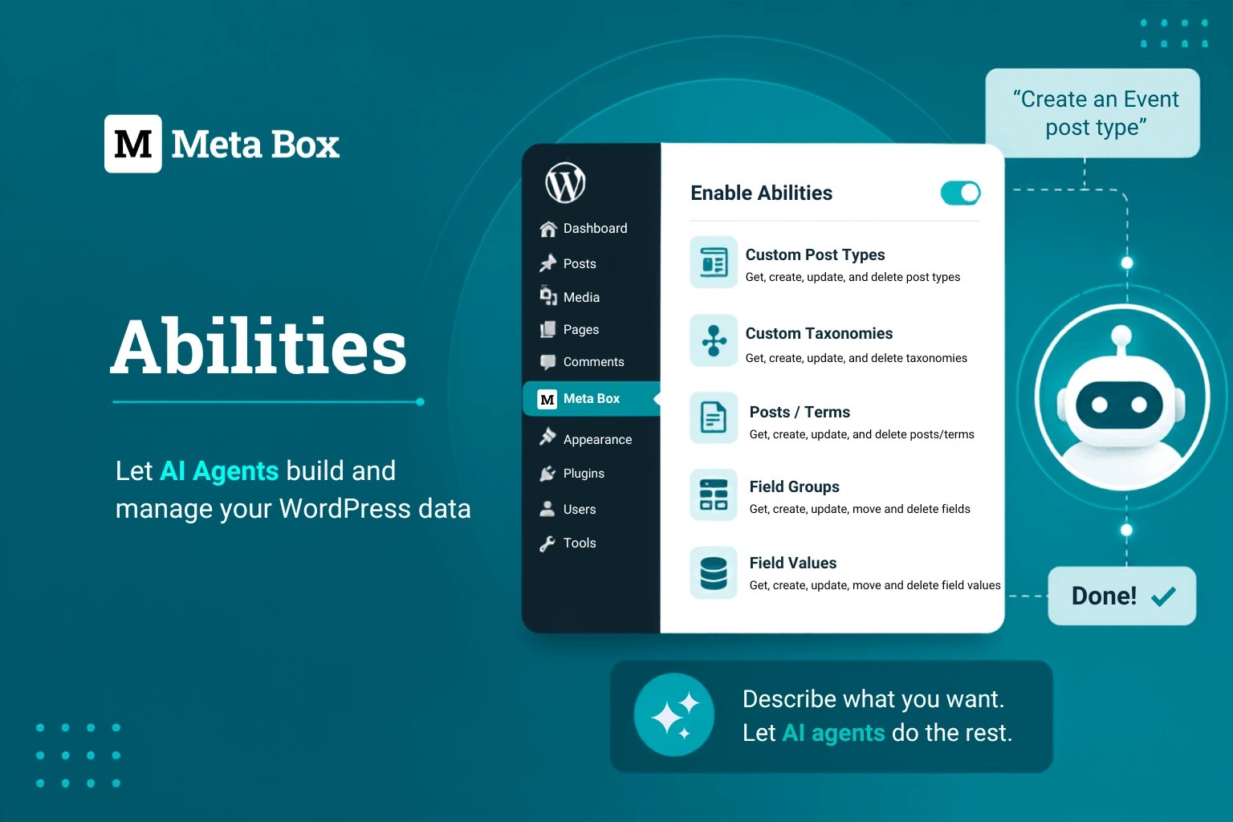Click the "Create an Event post type" bubble
The image size is (1233, 822).
pos(1093,113)
